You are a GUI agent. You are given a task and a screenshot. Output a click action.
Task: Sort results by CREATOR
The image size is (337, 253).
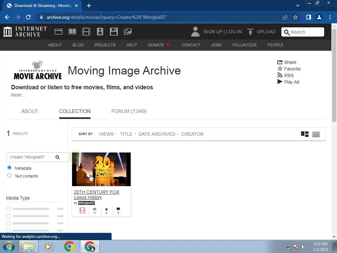coord(192,134)
